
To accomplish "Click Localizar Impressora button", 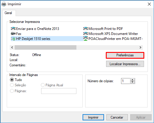I will [125, 64].
